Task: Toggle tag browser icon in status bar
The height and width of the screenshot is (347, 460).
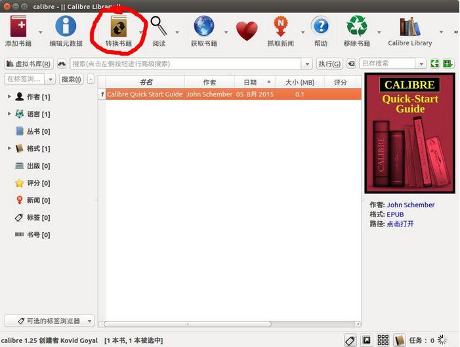Action: coord(350,340)
